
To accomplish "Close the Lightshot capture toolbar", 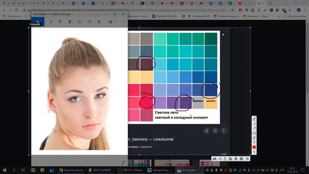I will point(248,159).
